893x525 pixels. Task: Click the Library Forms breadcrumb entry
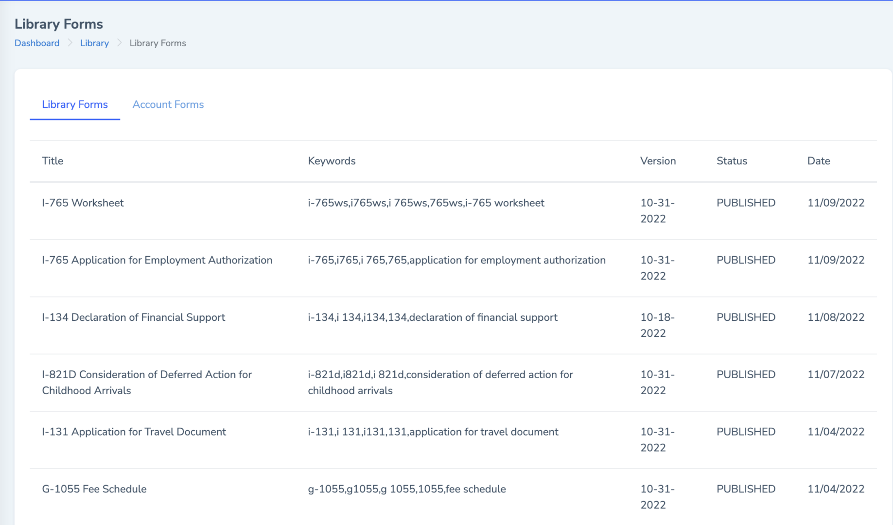tap(157, 43)
